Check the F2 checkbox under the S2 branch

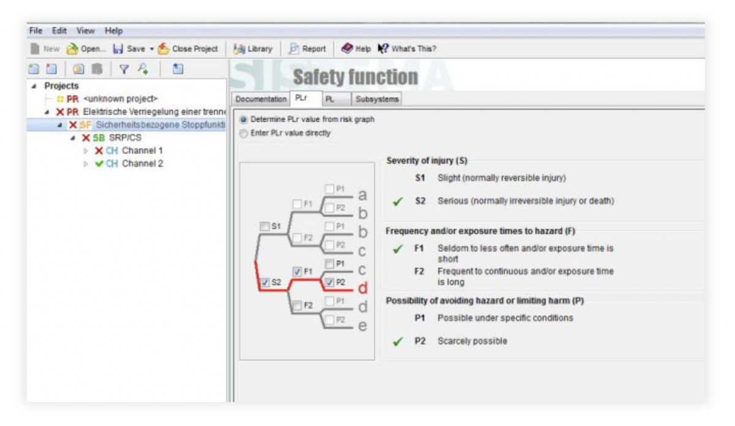tap(297, 305)
